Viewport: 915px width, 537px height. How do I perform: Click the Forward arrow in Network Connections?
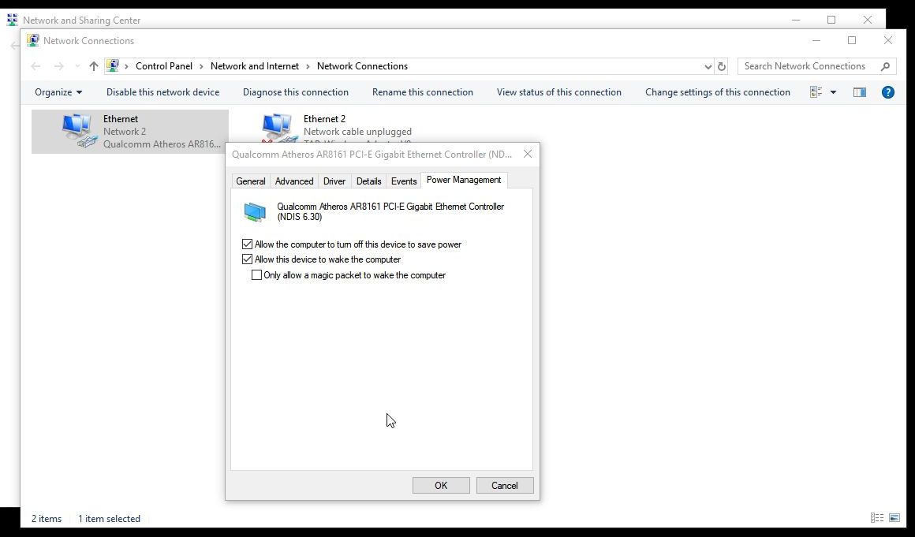tap(59, 66)
